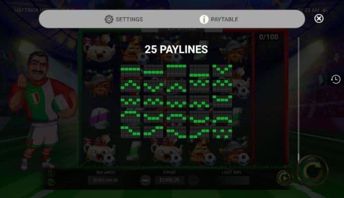
Task: Open the Paytable tab
Action: coord(219,19)
